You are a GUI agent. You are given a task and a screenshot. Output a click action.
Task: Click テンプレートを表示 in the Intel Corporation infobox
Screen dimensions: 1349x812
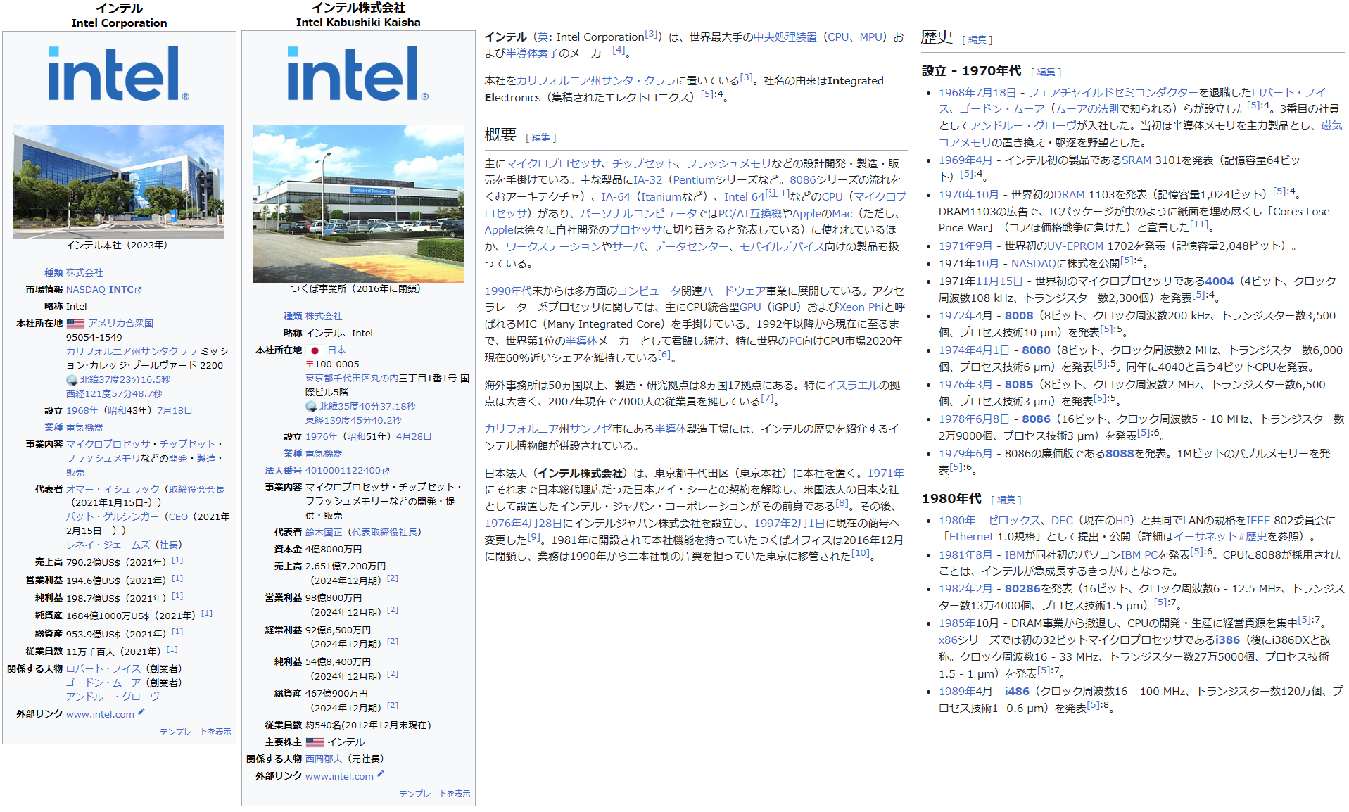(x=195, y=732)
